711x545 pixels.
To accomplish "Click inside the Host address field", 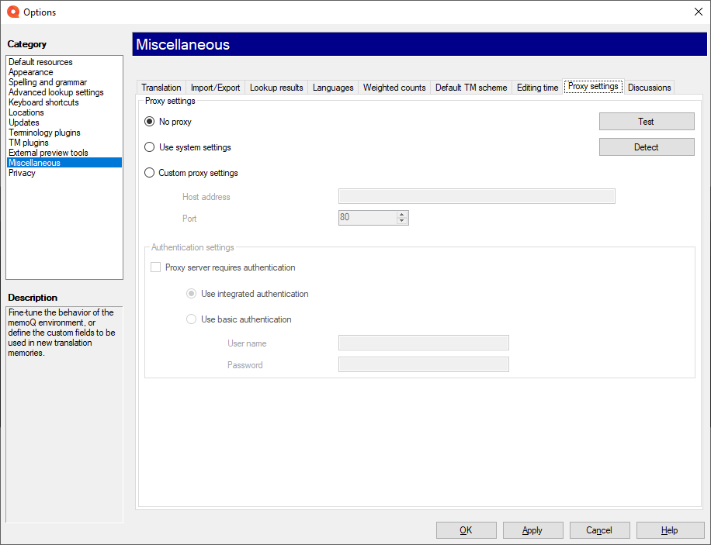I will [476, 195].
